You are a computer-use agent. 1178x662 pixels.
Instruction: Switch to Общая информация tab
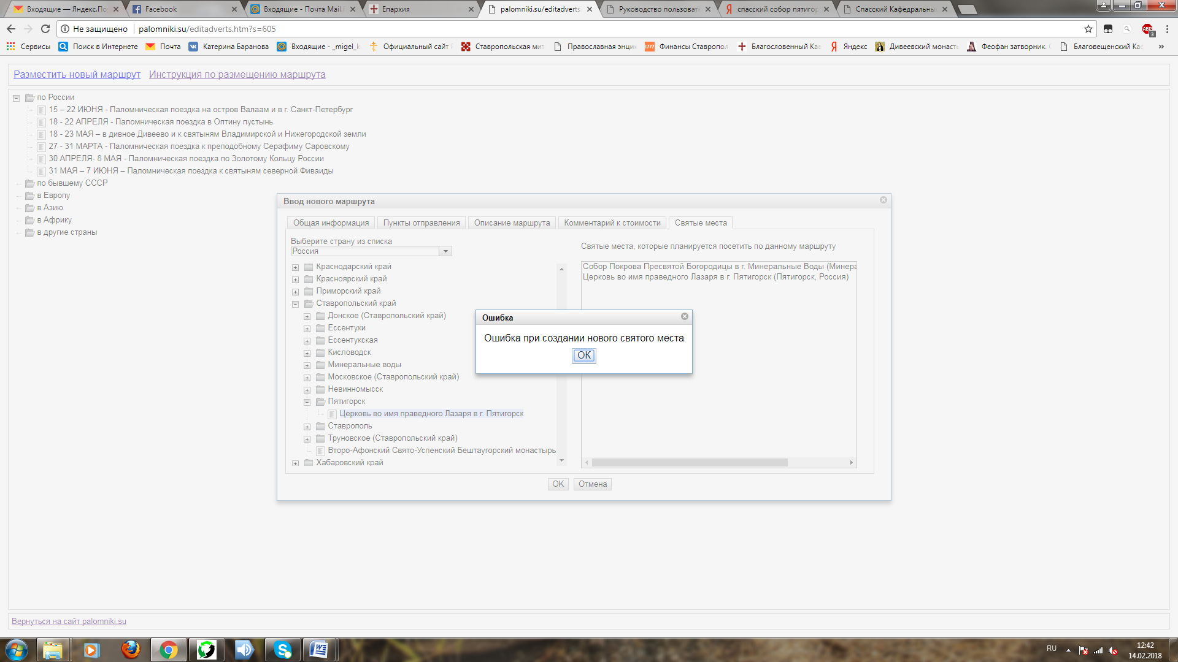tap(331, 223)
